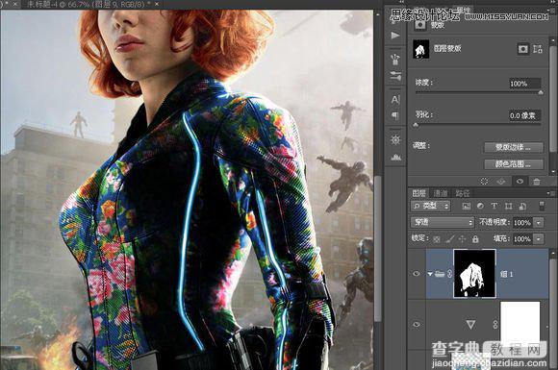Collapse the 组 1 group triangle

[x=430, y=274]
